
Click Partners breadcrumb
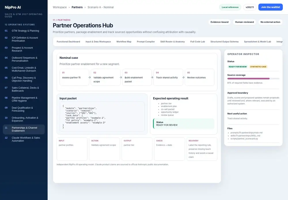pyautogui.click(x=77, y=7)
